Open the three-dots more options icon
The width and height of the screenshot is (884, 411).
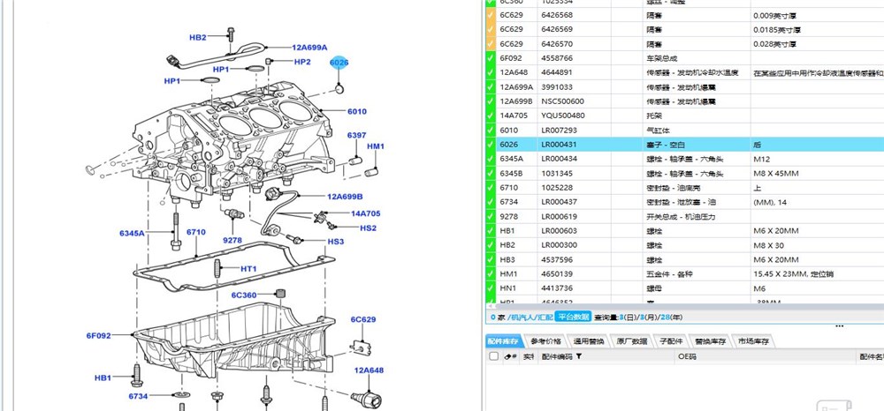[840, 325]
